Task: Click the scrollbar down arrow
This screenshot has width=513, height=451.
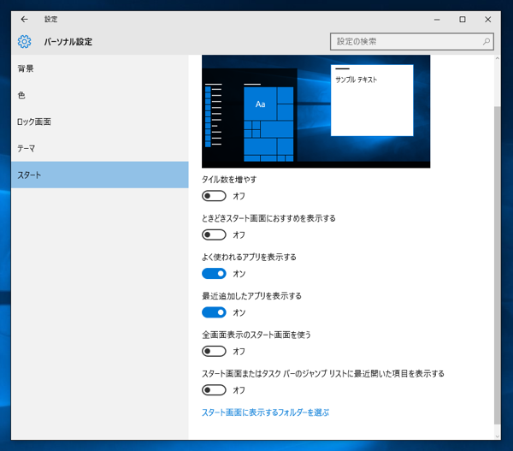Action: click(498, 436)
